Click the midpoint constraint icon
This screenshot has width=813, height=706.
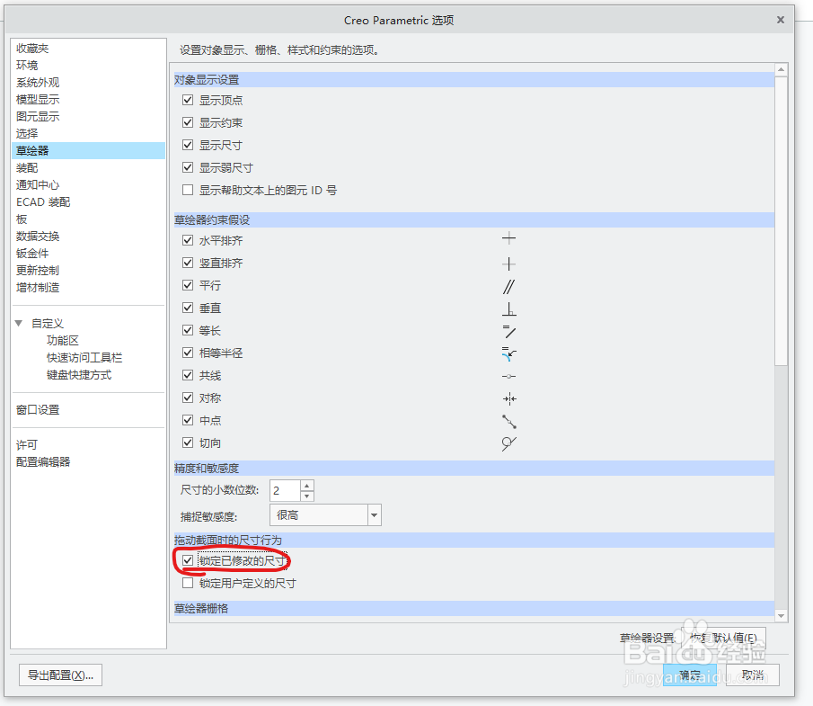click(509, 422)
